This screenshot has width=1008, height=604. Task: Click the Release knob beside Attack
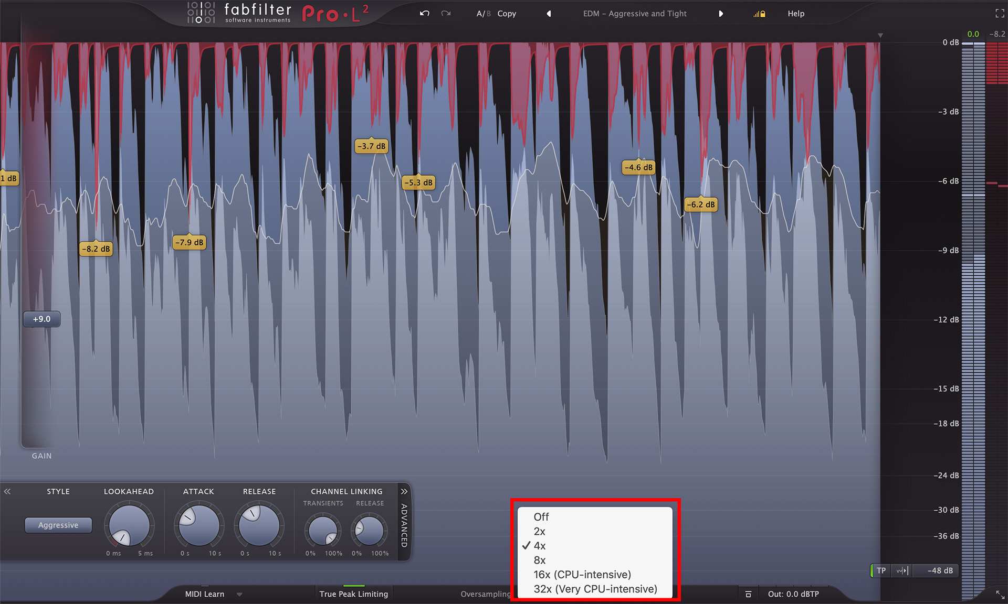(259, 525)
